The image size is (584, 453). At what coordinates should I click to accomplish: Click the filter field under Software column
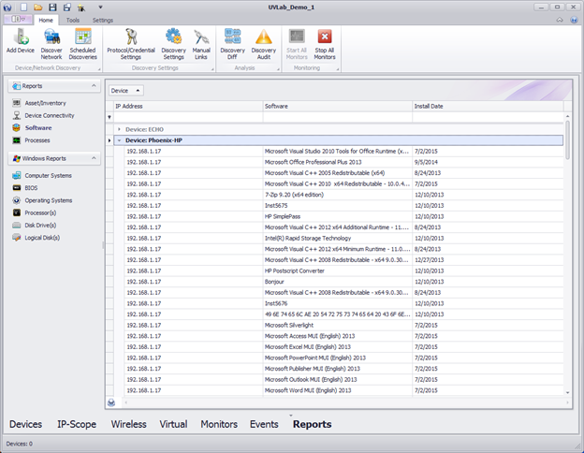[335, 117]
